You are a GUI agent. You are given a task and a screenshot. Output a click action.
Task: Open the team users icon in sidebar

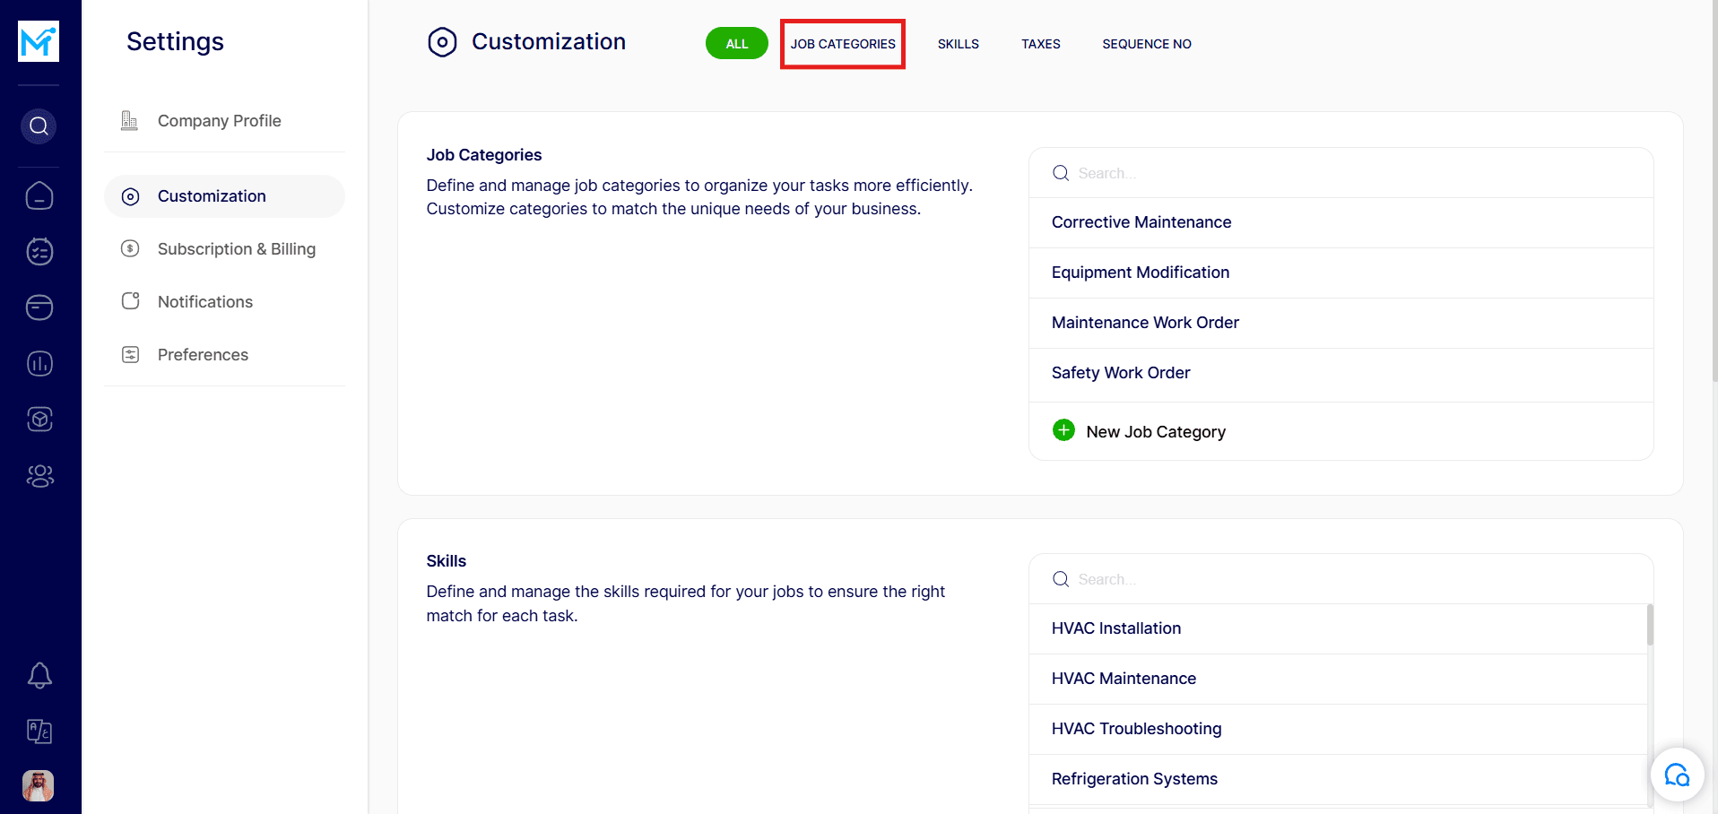tap(39, 476)
